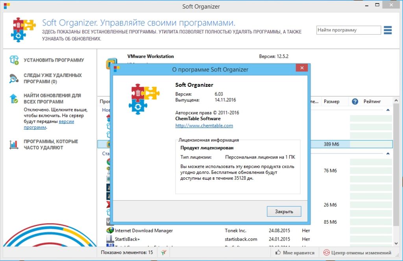The image size is (403, 261).
Task: Select Internet Download Manager row
Action: click(x=245, y=230)
